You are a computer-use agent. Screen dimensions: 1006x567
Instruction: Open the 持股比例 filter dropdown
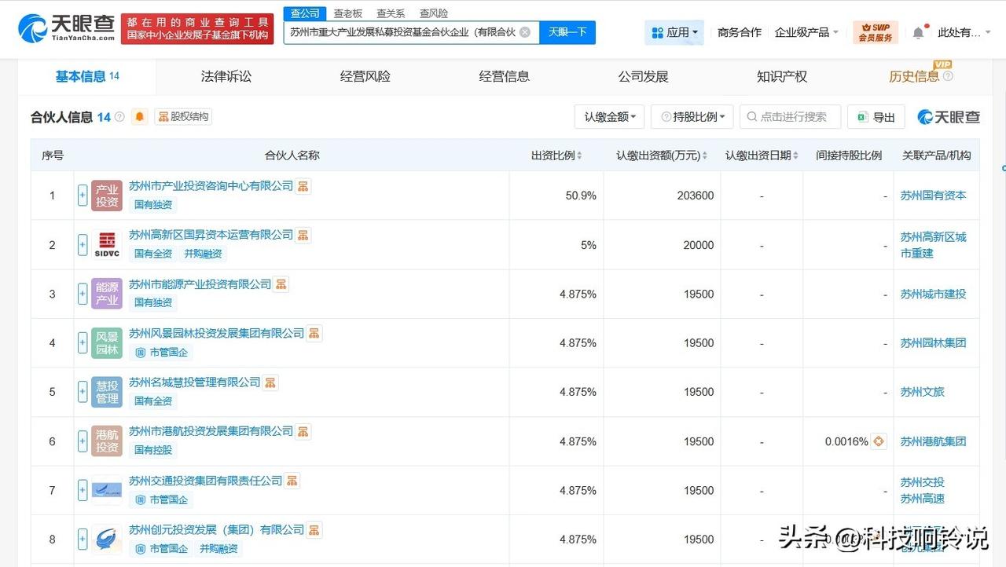tap(692, 117)
